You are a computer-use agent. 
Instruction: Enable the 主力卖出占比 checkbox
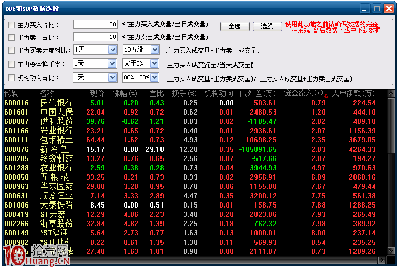pos(11,38)
